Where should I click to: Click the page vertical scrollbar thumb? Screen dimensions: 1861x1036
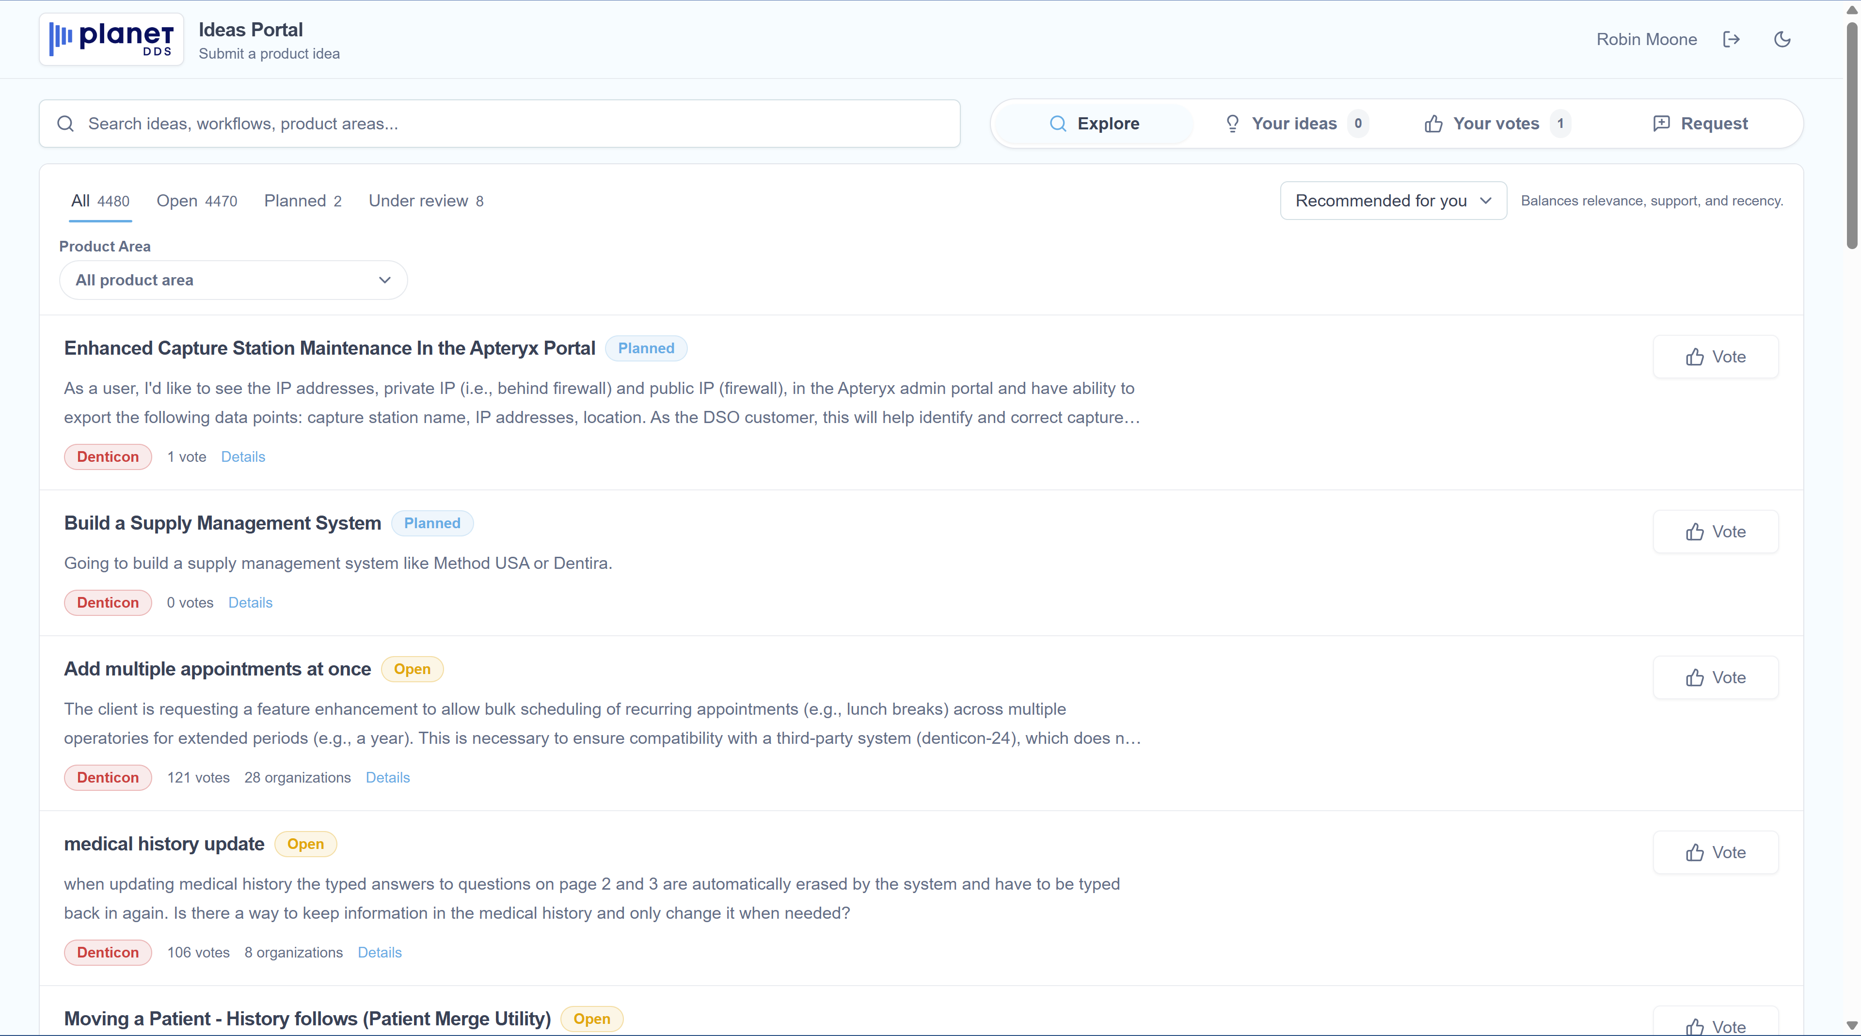[x=1852, y=135]
